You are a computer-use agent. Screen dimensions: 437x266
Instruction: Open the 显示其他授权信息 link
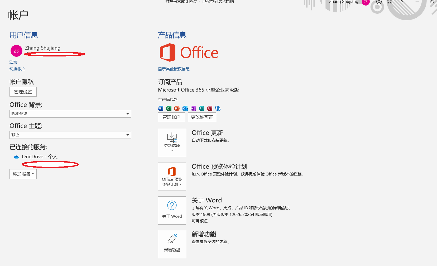174,69
